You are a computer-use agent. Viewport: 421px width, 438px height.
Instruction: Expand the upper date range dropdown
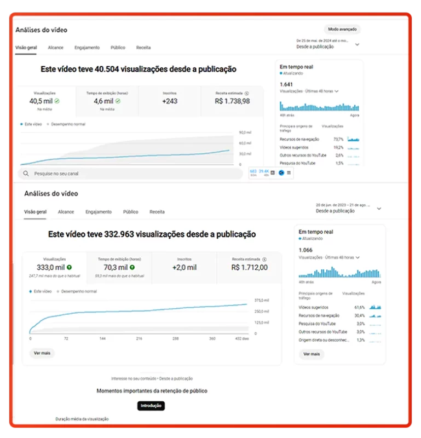pos(357,44)
